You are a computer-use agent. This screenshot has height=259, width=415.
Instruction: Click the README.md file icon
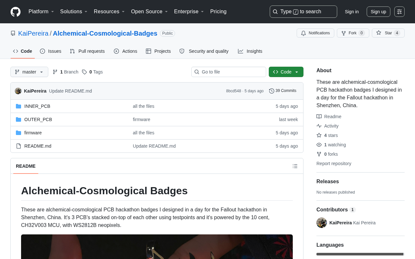point(18,146)
